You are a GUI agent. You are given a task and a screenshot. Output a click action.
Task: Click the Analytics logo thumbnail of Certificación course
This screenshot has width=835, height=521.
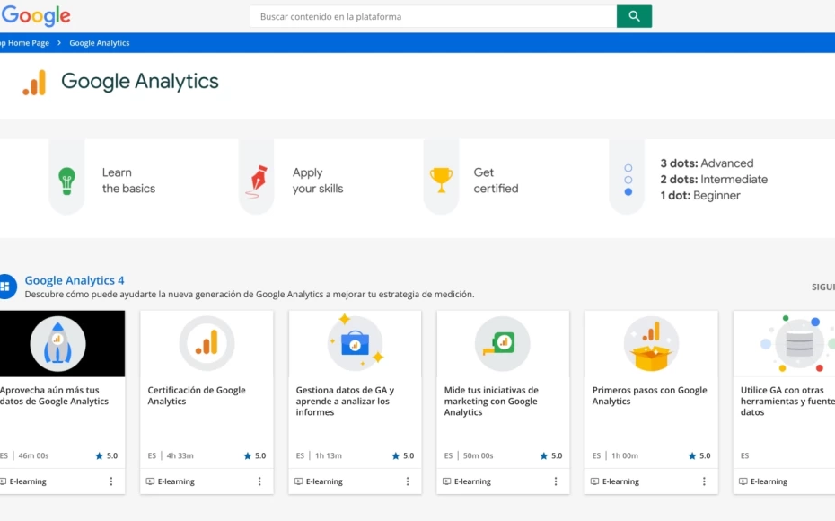(207, 344)
